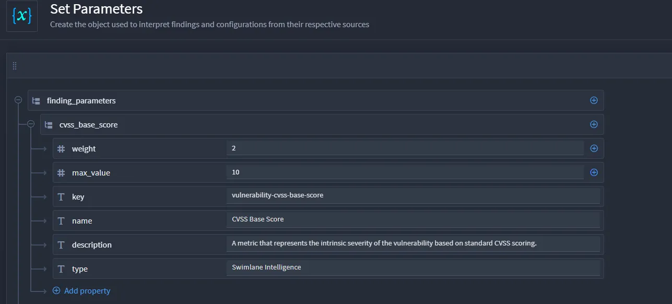Viewport: 672px width, 304px height.
Task: Click the number type icon beside weight
Action: coord(61,149)
